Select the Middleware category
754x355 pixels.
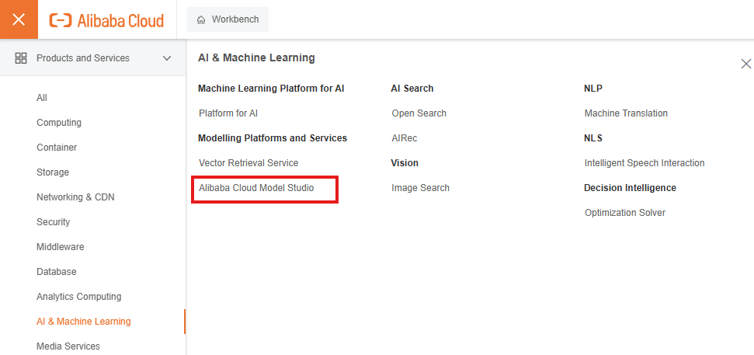pos(60,247)
